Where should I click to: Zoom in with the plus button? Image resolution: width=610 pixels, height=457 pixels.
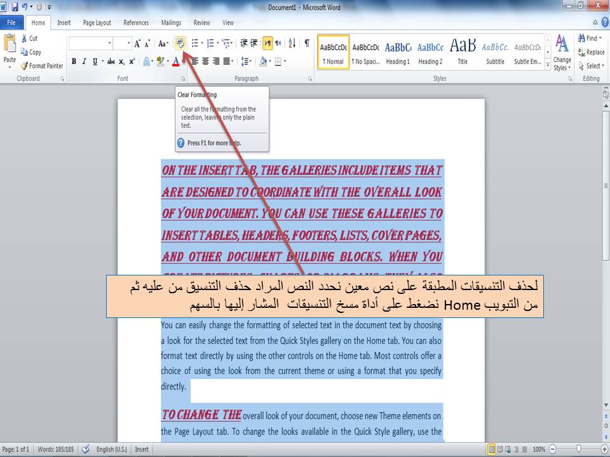(604, 449)
